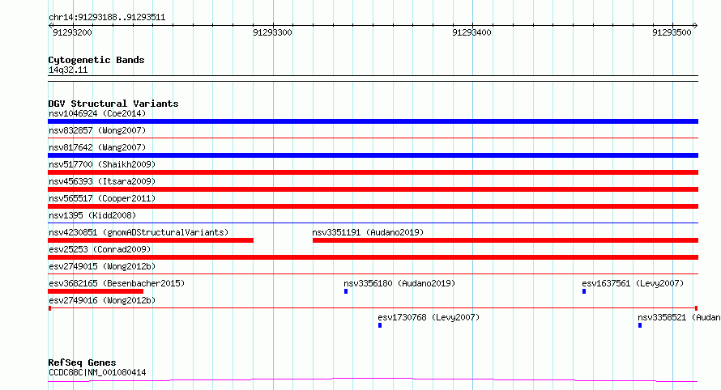Open nsv517700 (Shaikh2009) variant label

pyautogui.click(x=102, y=164)
